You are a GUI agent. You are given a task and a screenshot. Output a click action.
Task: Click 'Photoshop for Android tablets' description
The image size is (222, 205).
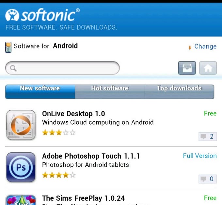point(86,165)
